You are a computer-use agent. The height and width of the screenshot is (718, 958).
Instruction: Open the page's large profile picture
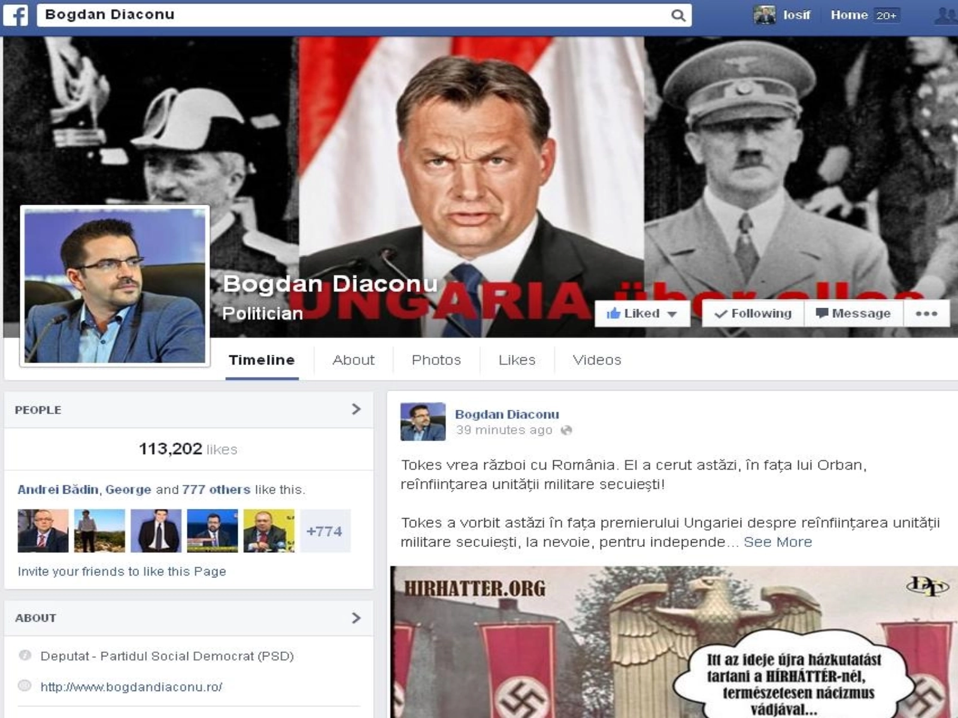(115, 286)
